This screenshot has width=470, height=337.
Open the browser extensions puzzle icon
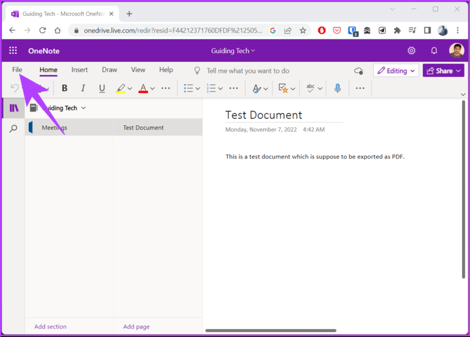(397, 30)
